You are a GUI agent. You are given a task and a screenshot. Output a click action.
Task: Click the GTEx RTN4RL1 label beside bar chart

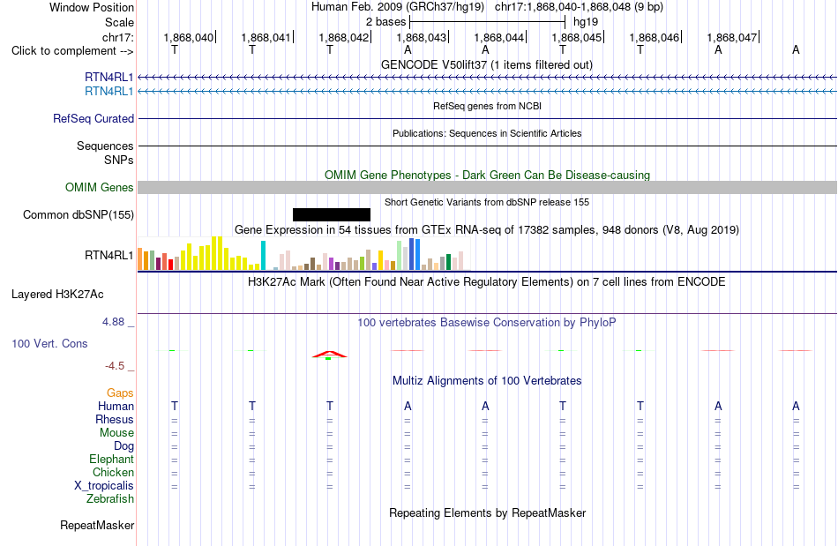point(109,256)
